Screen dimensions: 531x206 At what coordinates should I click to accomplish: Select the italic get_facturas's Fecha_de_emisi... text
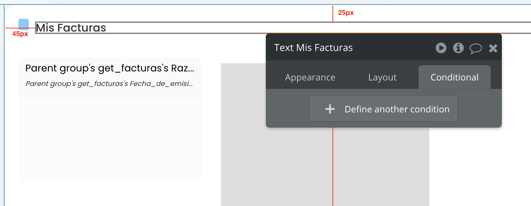pyautogui.click(x=109, y=84)
